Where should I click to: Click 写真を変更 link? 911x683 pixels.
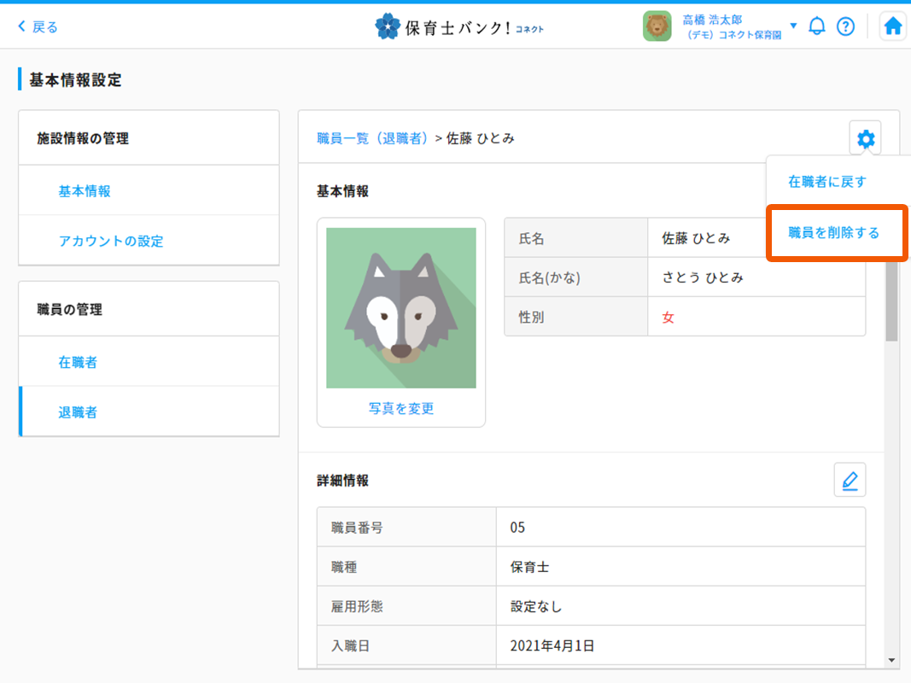(401, 408)
